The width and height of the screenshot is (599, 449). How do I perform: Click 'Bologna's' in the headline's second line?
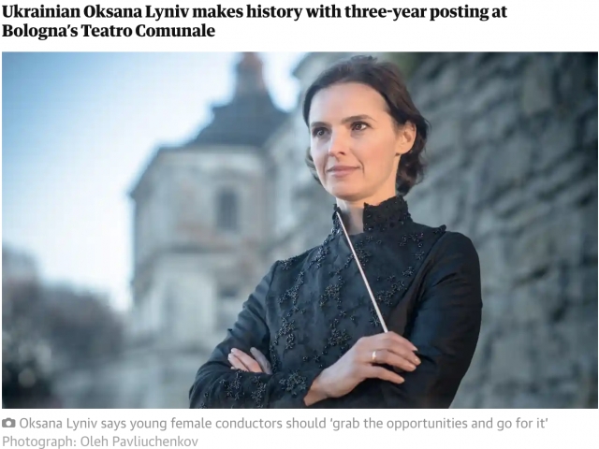pos(39,31)
